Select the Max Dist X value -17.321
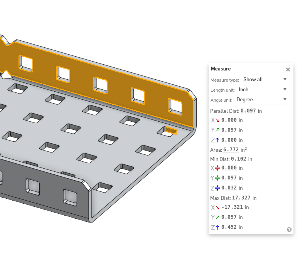Screen dimensions: 305x253 [x=232, y=207]
